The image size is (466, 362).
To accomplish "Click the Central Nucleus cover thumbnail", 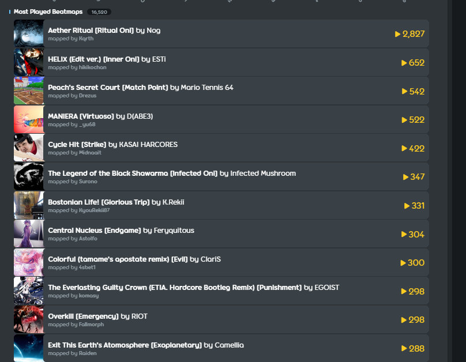I will 29,233.
